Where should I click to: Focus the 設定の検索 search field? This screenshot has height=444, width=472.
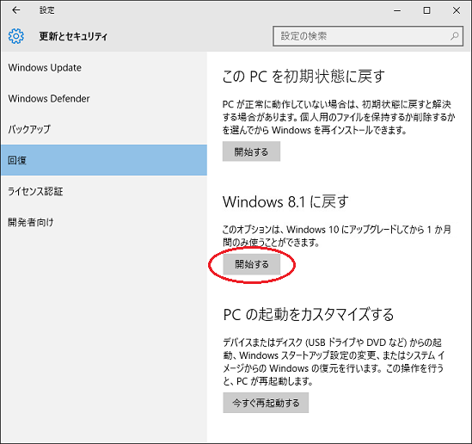tap(368, 36)
